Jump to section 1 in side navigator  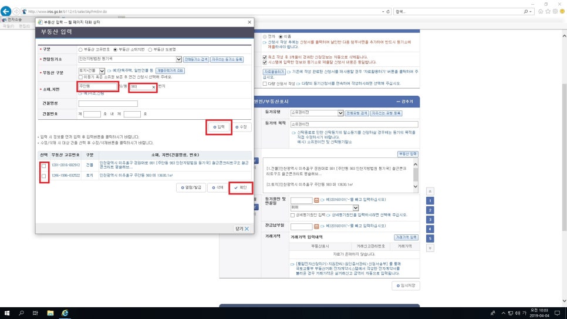tap(430, 200)
